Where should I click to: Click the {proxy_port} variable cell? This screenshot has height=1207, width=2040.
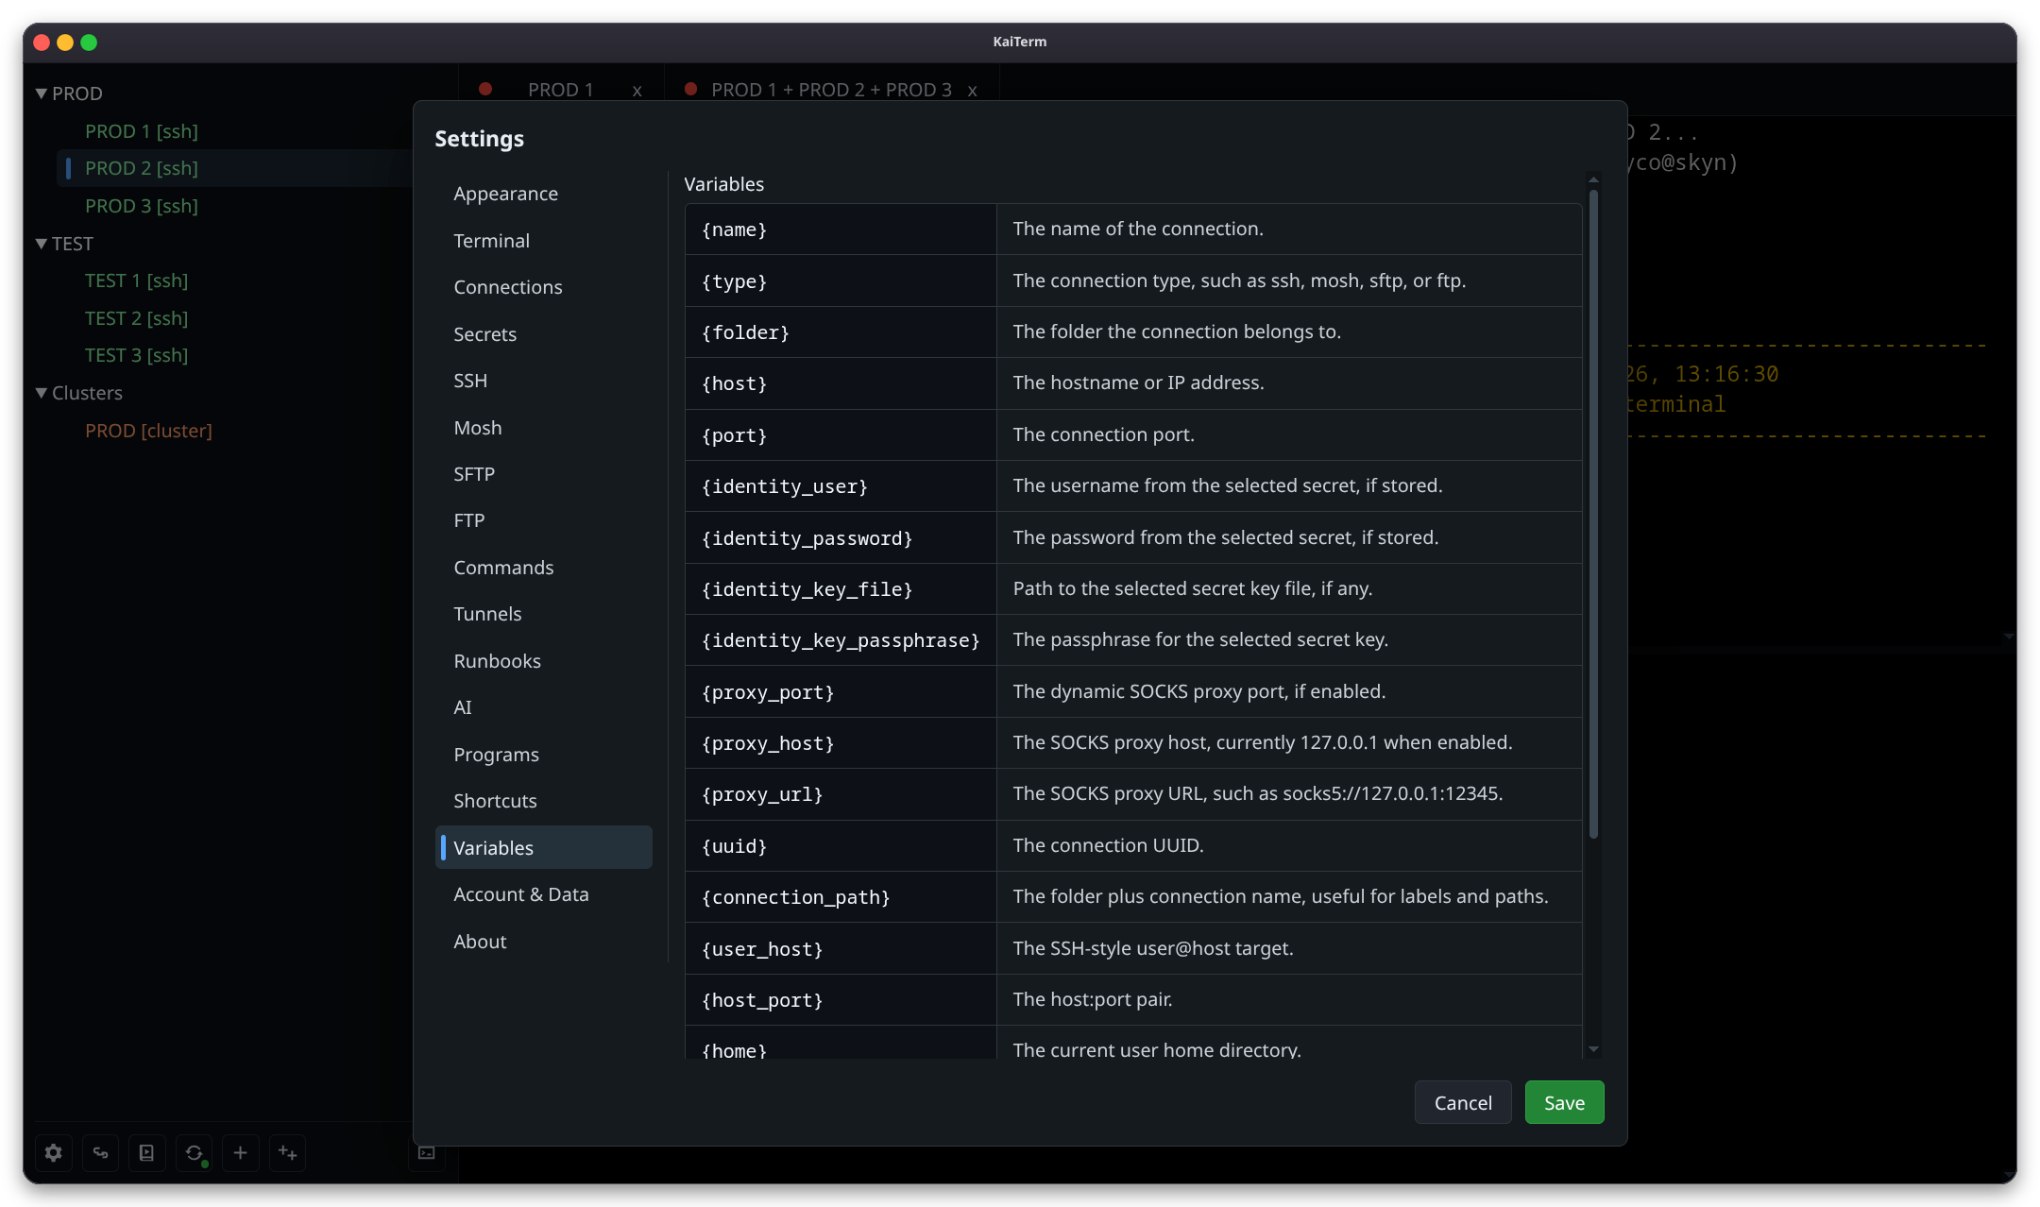click(841, 692)
